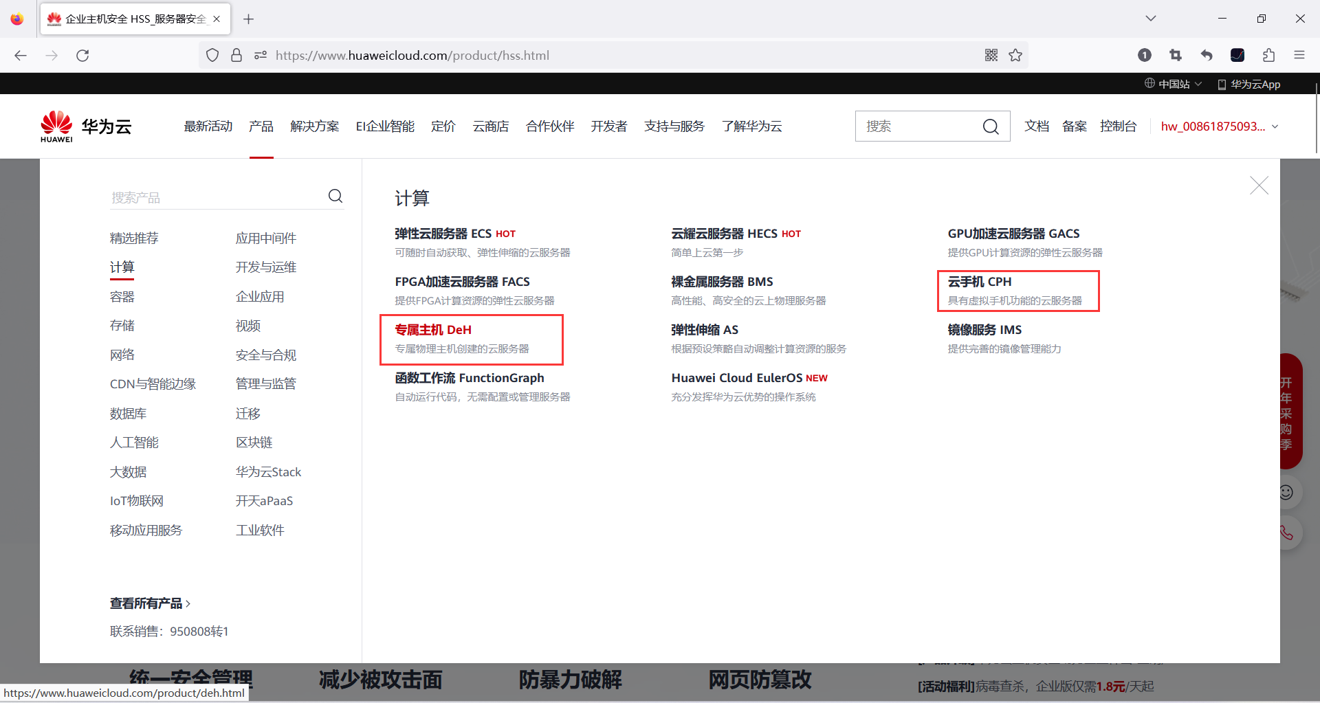Open the 查看所有产品 link

(x=146, y=603)
